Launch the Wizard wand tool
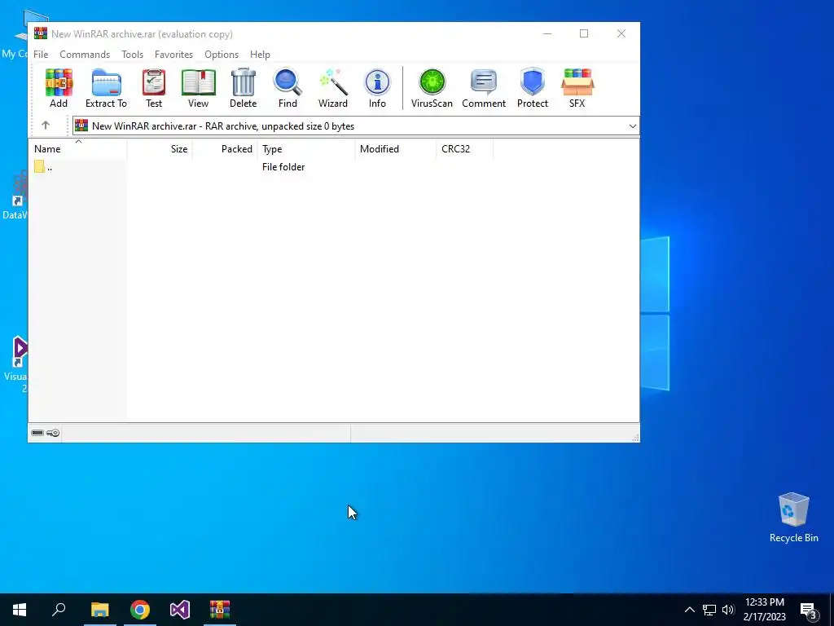 click(x=333, y=88)
